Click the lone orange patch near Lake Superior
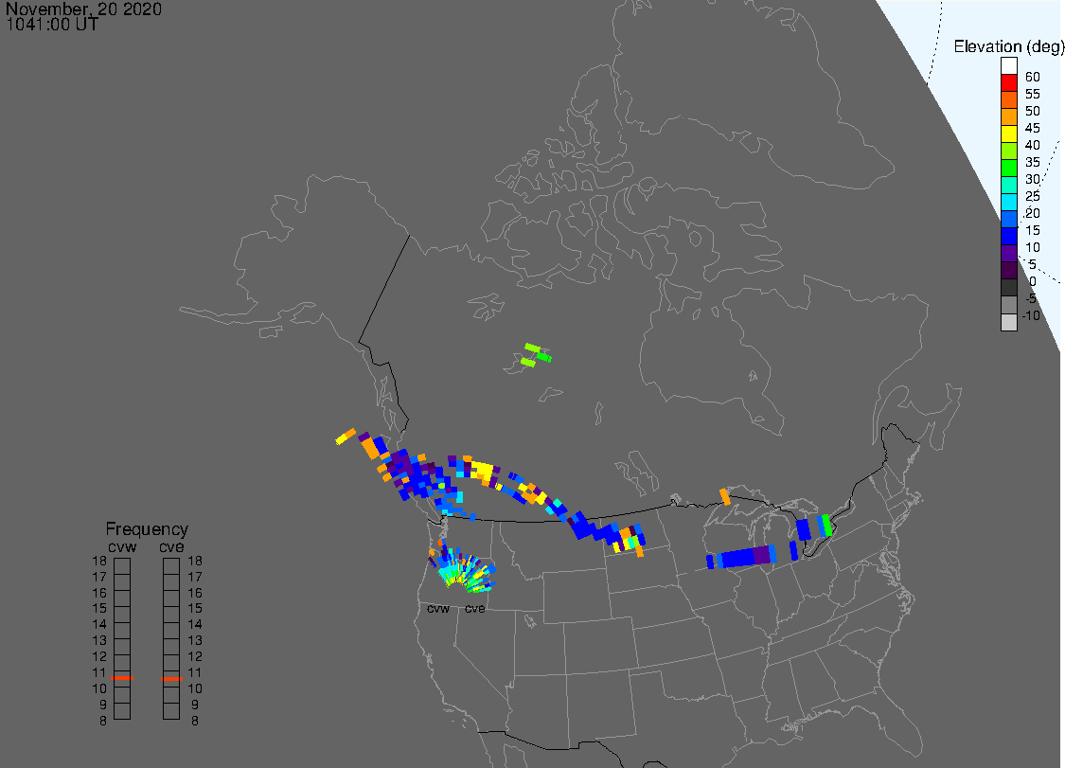1065x768 pixels. coord(725,496)
